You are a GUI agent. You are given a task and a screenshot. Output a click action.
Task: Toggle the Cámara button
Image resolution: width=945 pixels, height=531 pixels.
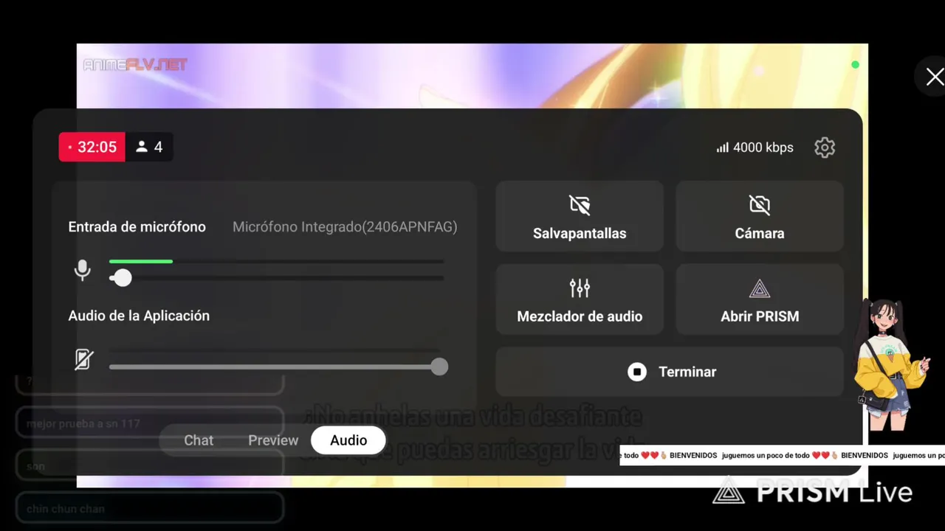click(760, 217)
